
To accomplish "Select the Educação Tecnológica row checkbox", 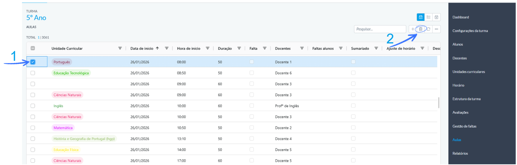I will (33, 73).
